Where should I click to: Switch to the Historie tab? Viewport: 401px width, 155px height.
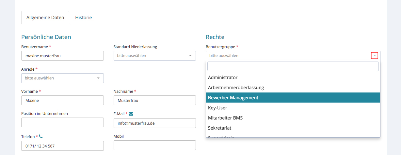[x=84, y=18]
